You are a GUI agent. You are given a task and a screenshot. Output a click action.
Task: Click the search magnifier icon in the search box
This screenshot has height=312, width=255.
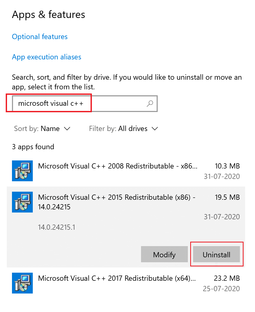150,103
